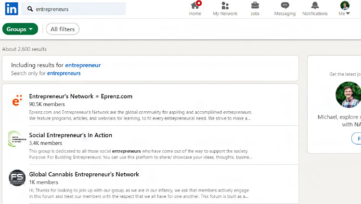Click the Eprenz.com group description text
Image resolution: width=361 pixels, height=204 pixels.
tap(141, 115)
